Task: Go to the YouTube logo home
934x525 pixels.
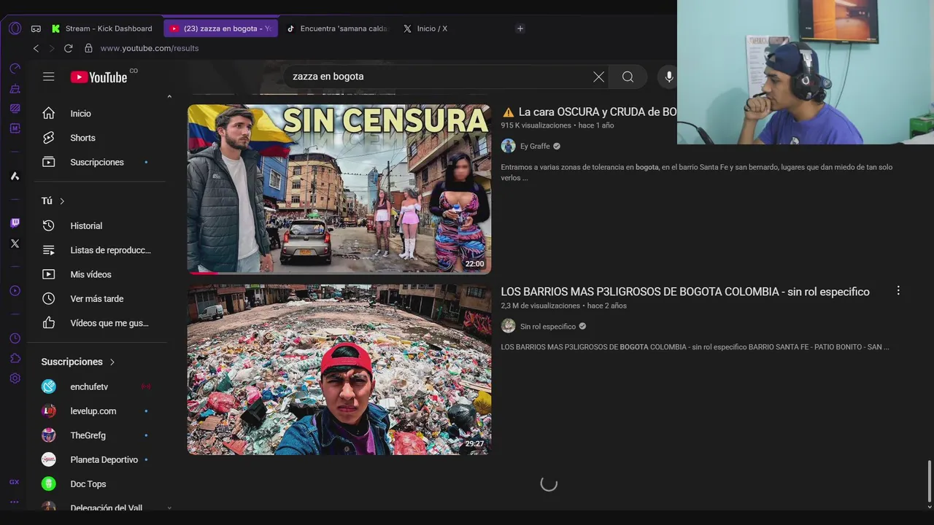Action: click(99, 77)
